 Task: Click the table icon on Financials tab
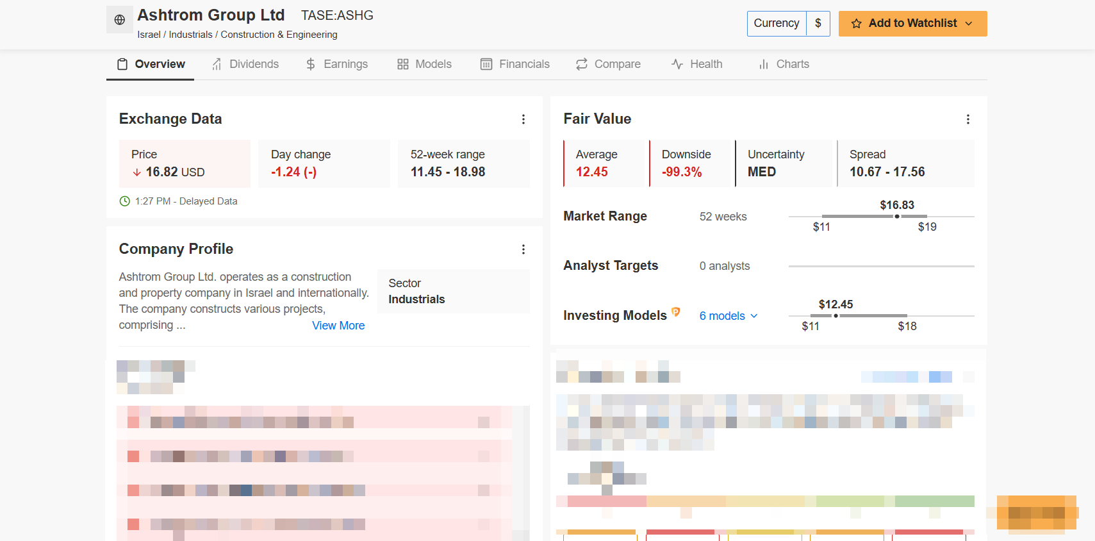[486, 64]
